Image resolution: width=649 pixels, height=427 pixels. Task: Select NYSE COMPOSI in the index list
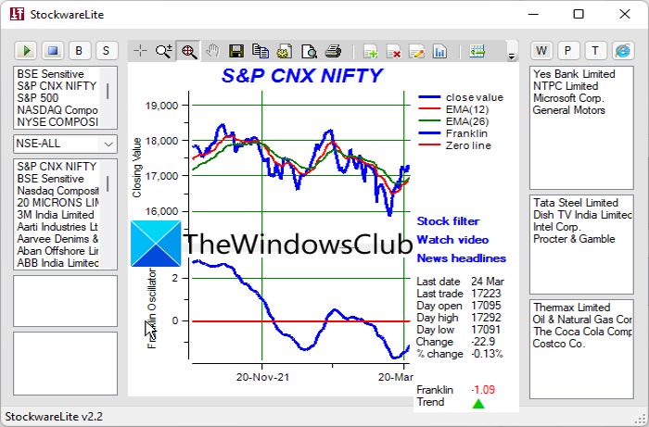[x=57, y=122]
